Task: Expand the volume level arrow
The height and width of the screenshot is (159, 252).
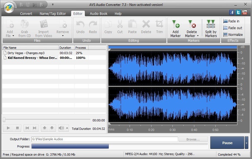Action: pyautogui.click(x=67, y=128)
